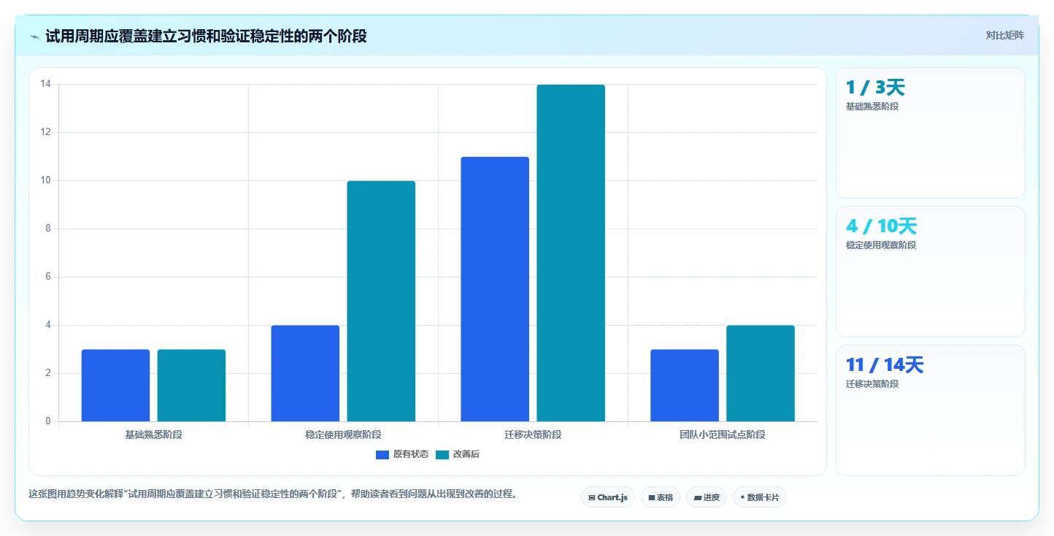Click the 基础熟悉阶段 axis label

click(x=153, y=434)
